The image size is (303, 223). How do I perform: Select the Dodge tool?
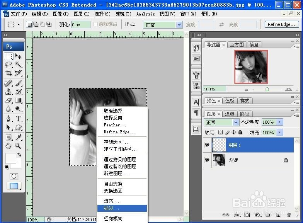(18, 109)
